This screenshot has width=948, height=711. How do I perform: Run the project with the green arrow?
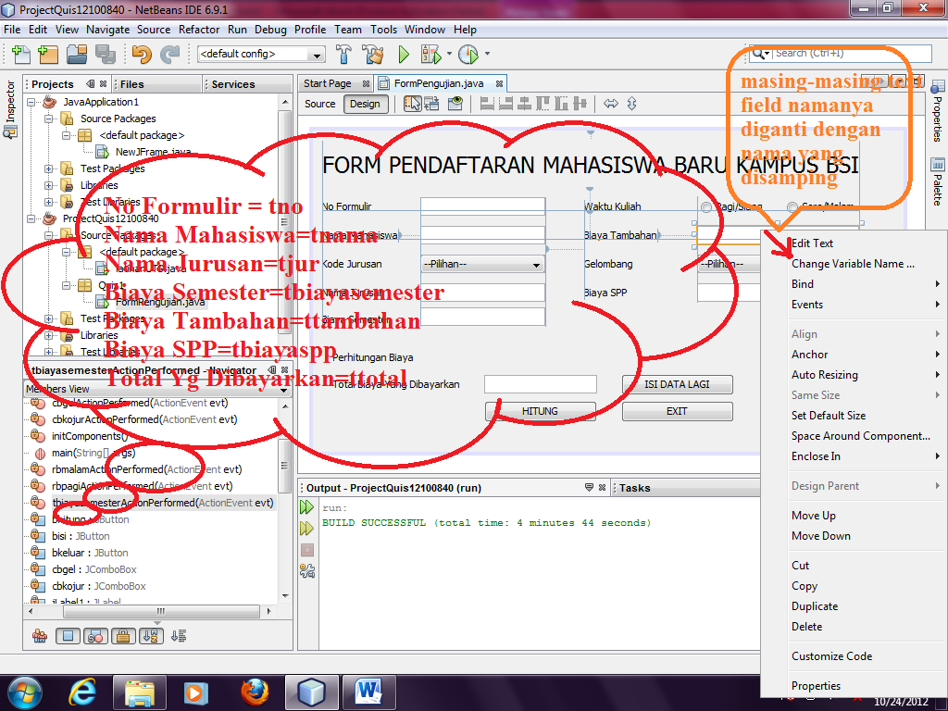(404, 54)
